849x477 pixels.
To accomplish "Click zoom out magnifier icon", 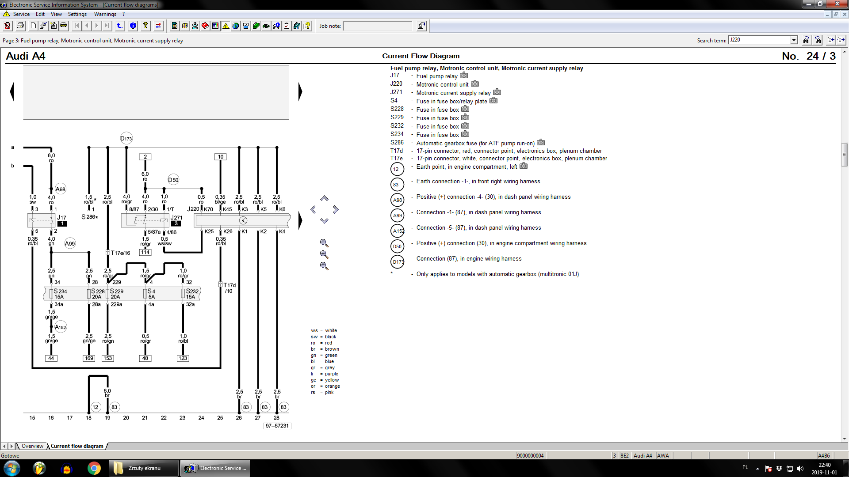I will [324, 266].
